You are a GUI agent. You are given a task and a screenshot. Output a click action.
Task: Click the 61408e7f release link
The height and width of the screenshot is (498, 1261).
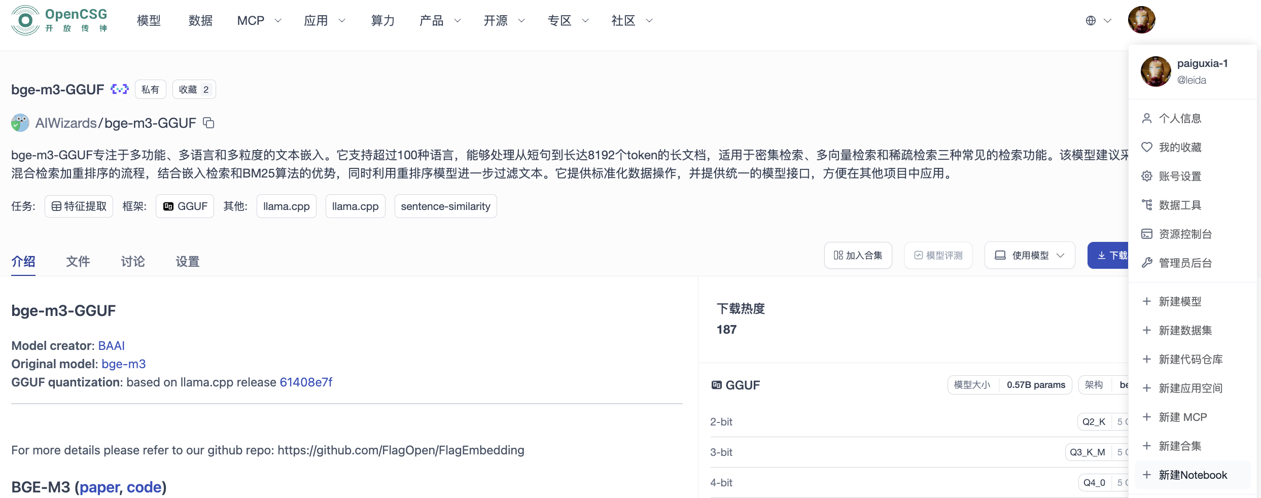[x=306, y=382]
